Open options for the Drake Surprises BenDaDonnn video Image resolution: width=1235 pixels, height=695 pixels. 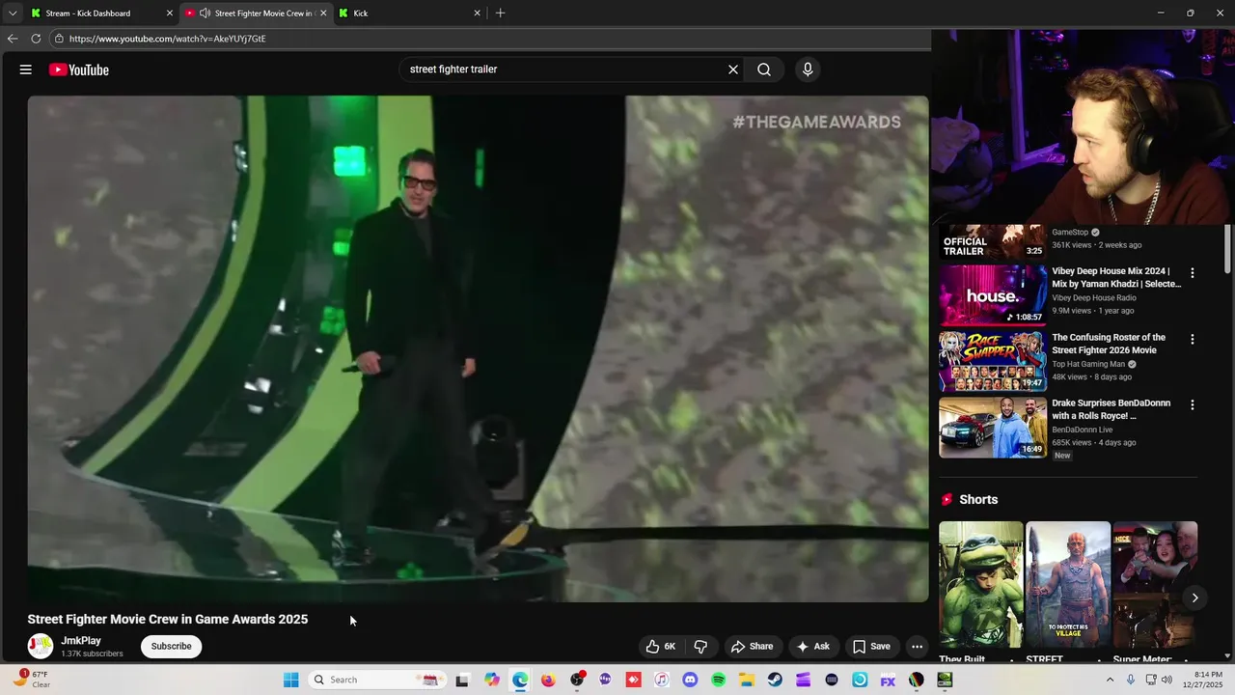click(x=1193, y=405)
